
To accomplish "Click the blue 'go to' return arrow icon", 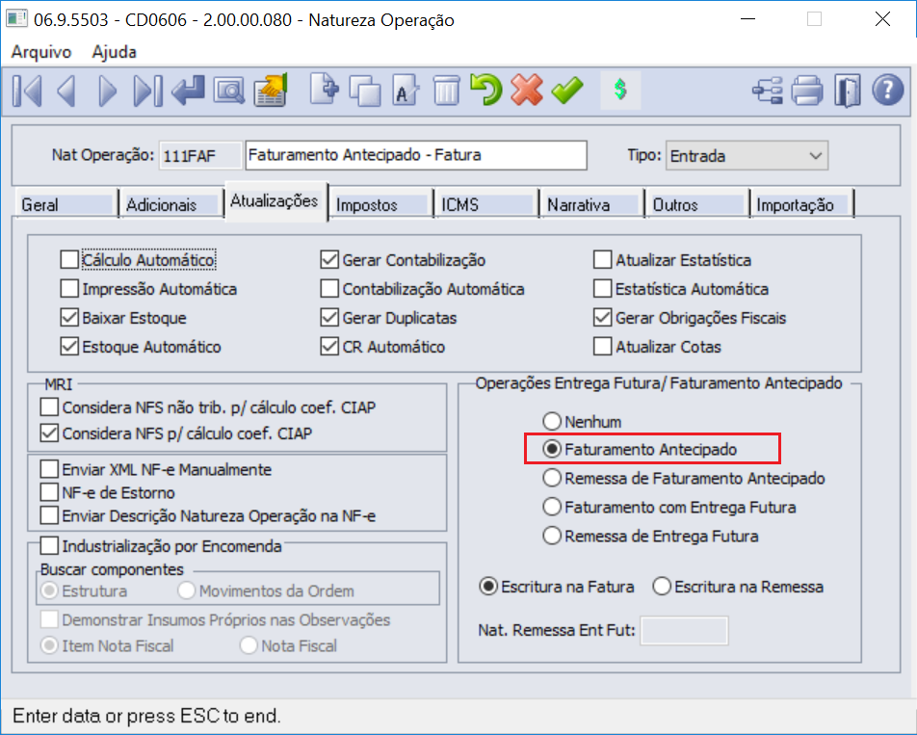I will point(189,92).
